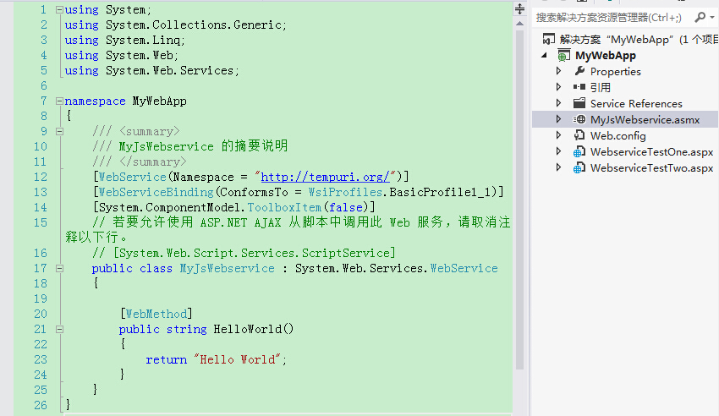Image resolution: width=719 pixels, height=416 pixels.
Task: Select the WebserviceTestOne.aspx tree item
Action: [x=651, y=151]
